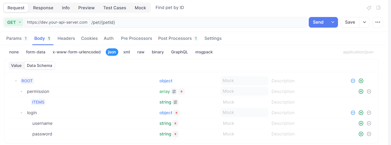
Task: Select x-www-form-urlencoded body type
Action: (x=77, y=52)
